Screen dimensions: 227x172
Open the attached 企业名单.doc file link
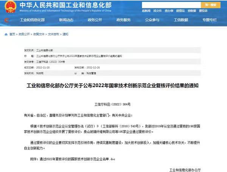78,160
